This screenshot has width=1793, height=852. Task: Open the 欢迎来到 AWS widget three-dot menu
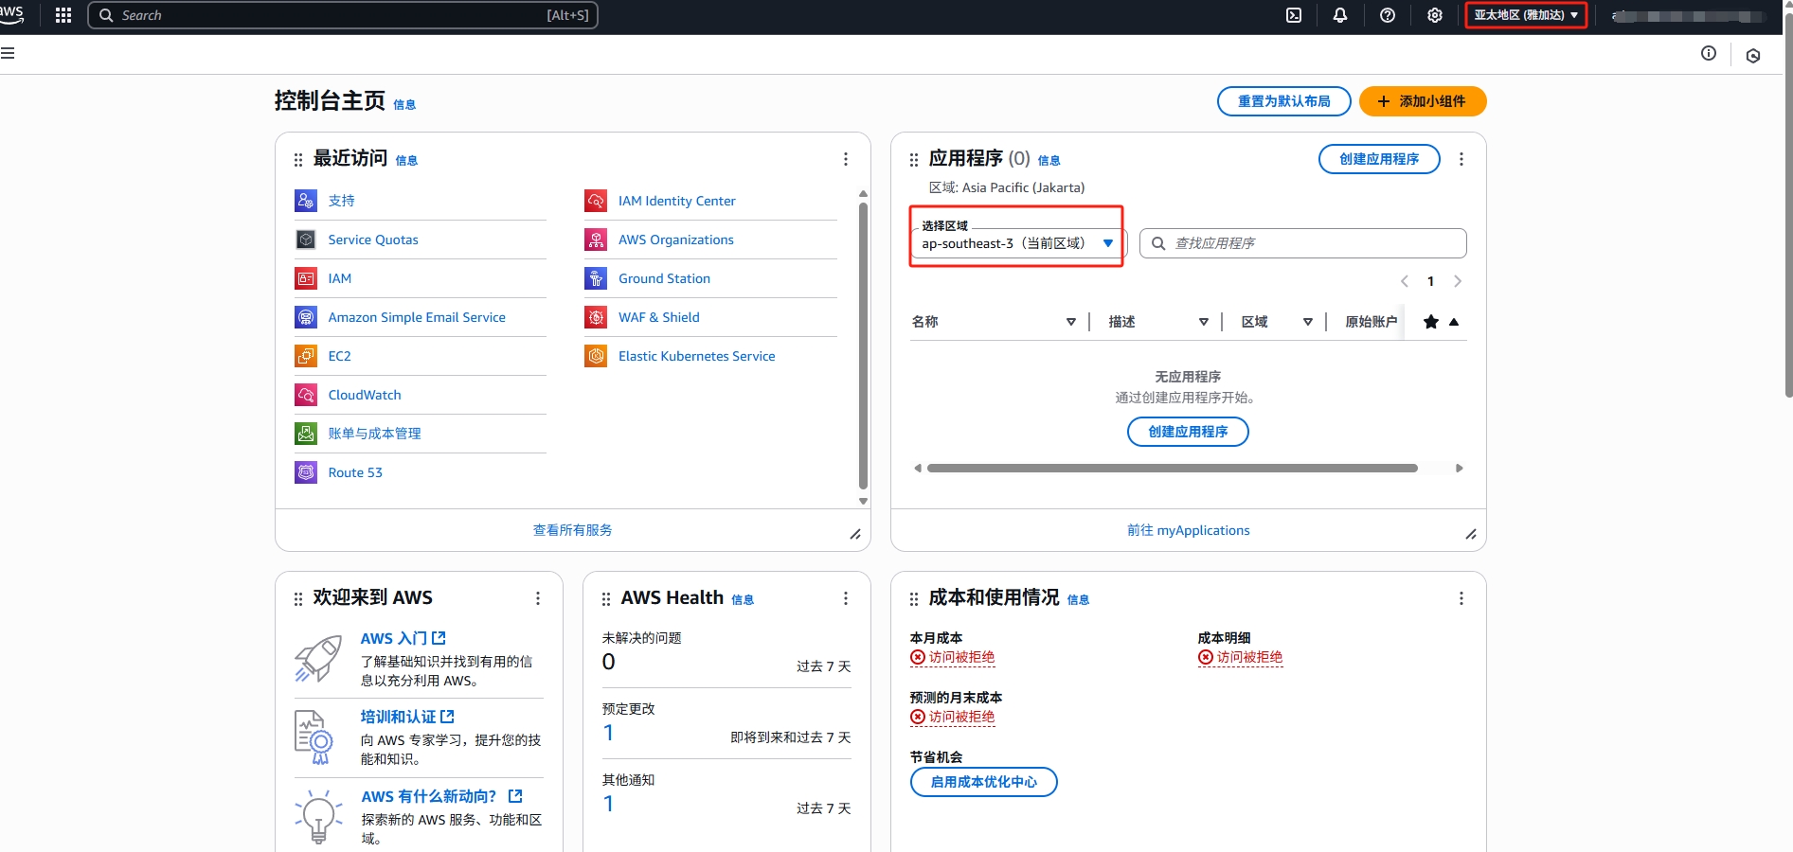538,598
